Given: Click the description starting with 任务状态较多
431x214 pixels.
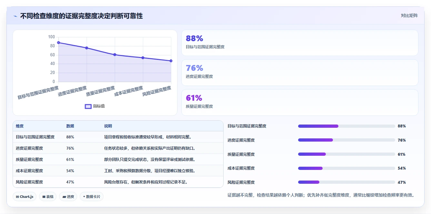Looking at the screenshot, I should pos(150,148).
